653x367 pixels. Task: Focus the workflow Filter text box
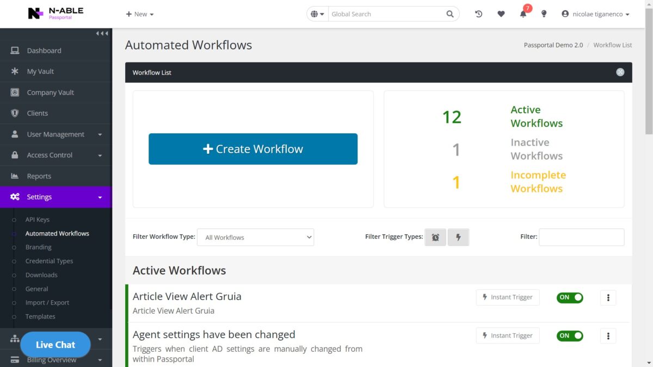(582, 237)
